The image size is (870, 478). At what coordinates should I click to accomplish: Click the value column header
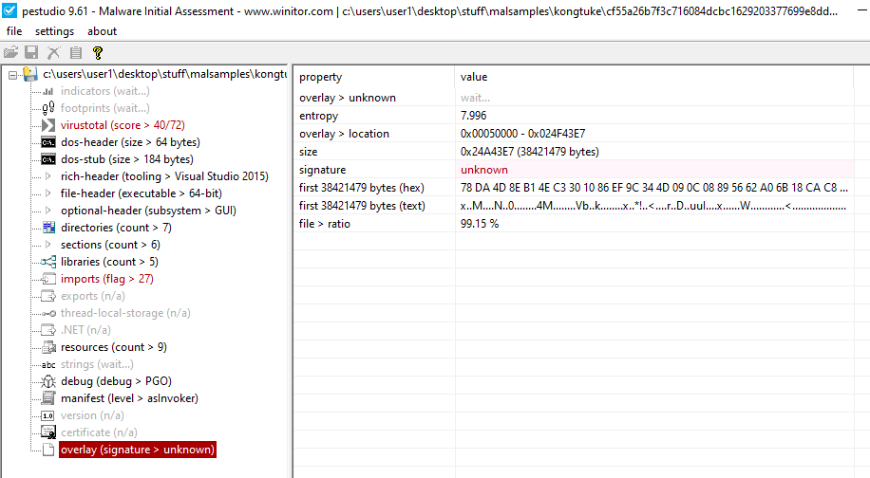coord(653,77)
